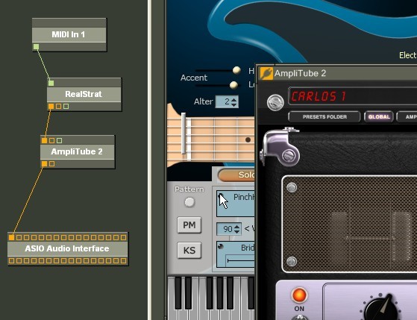Image resolution: width=417 pixels, height=320 pixels.
Task: Switch to the GLOBAL tab
Action: 379,117
